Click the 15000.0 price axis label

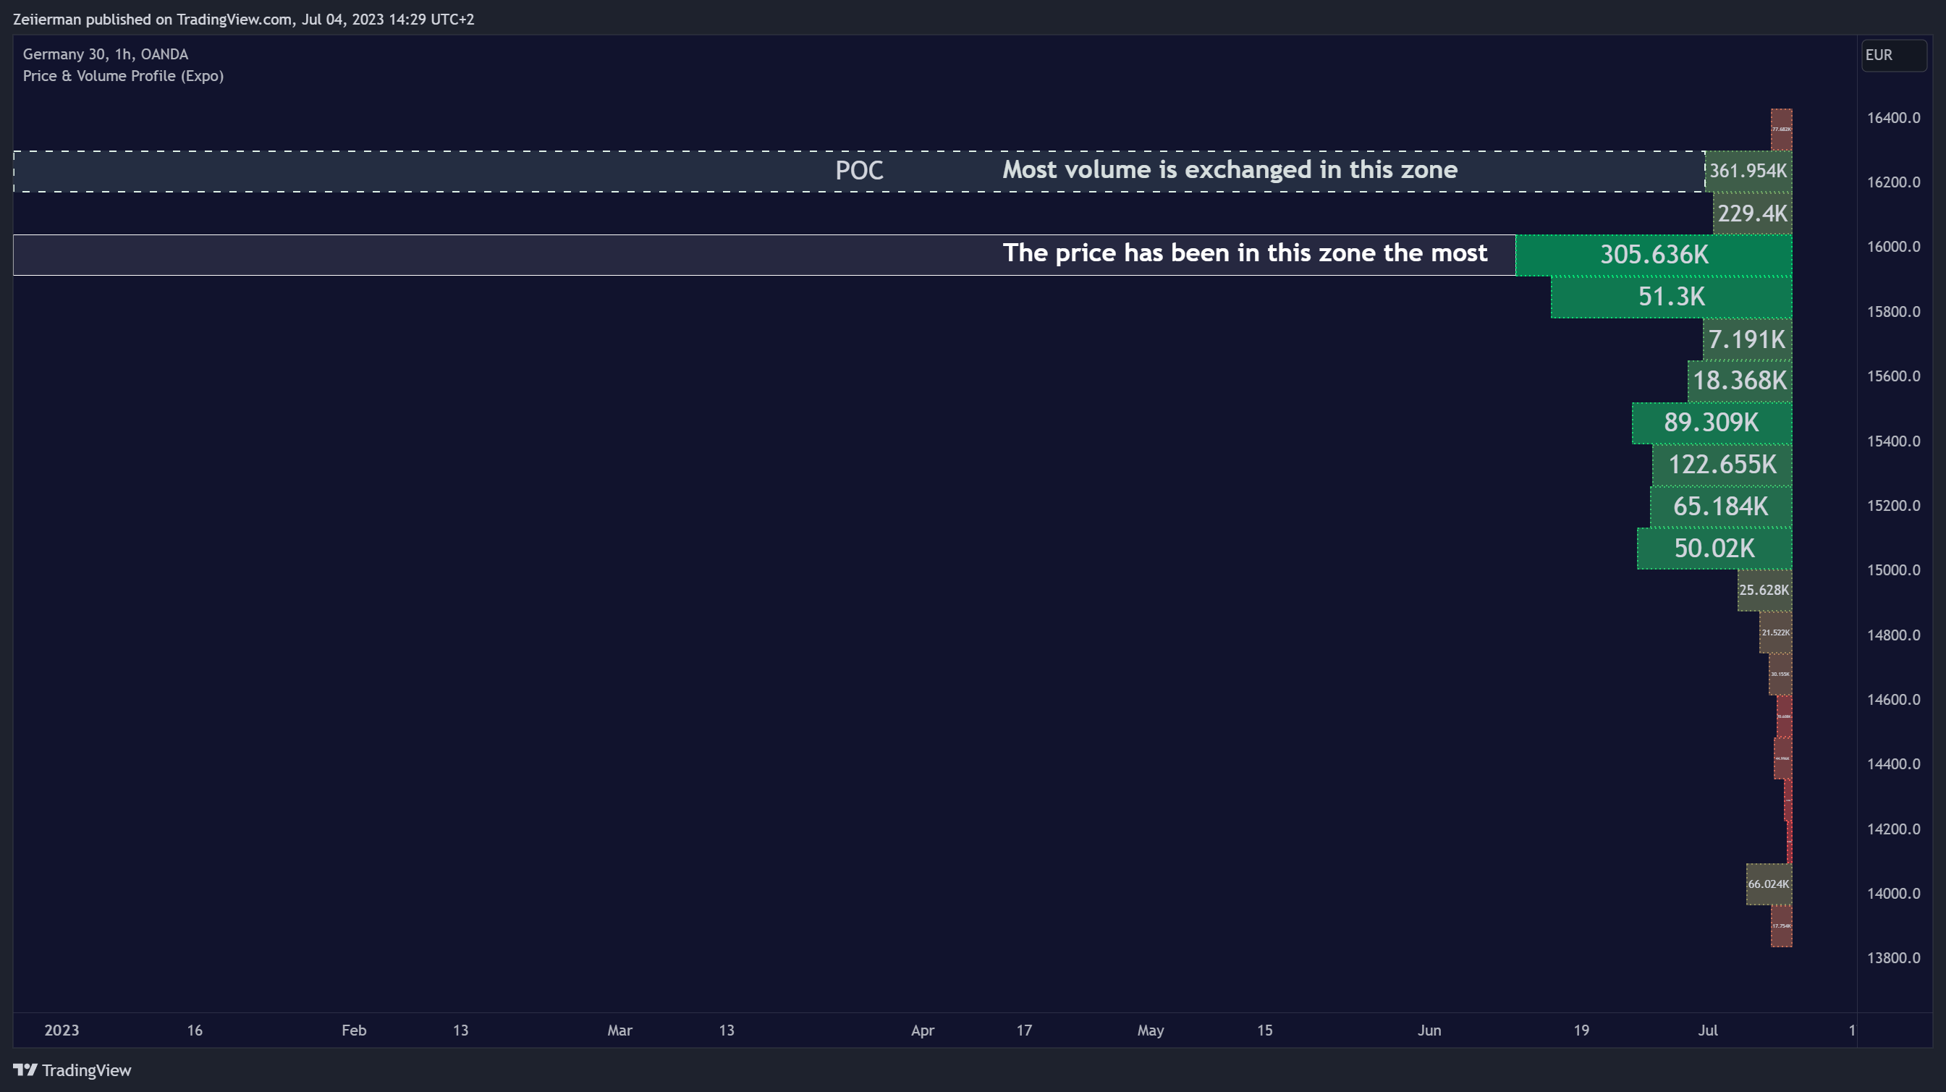pos(1893,570)
